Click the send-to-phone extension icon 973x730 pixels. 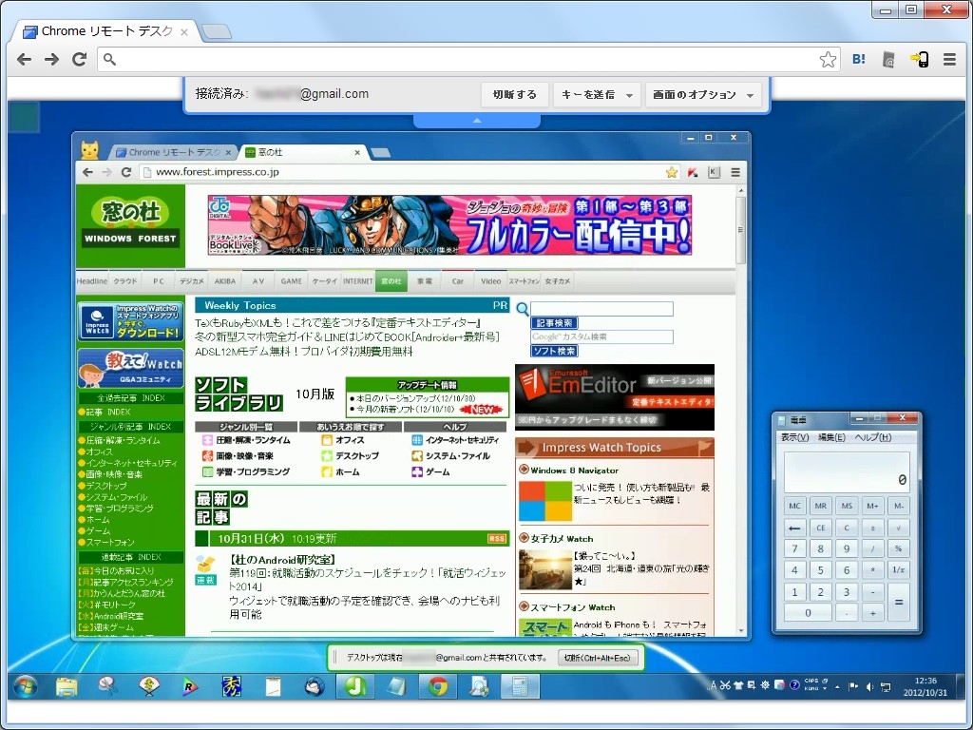click(x=920, y=59)
